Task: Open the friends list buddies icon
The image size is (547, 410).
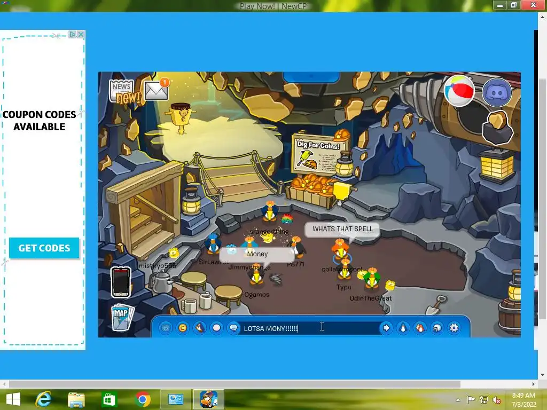Action: point(420,328)
